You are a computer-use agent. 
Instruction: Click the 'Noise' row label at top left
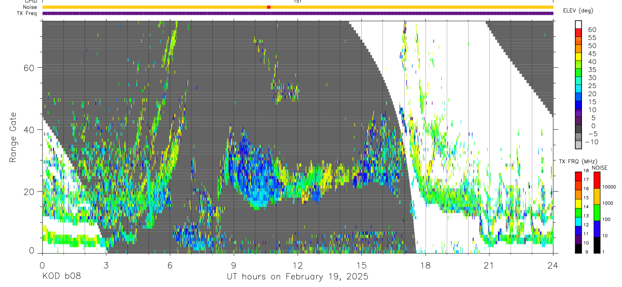(x=30, y=7)
